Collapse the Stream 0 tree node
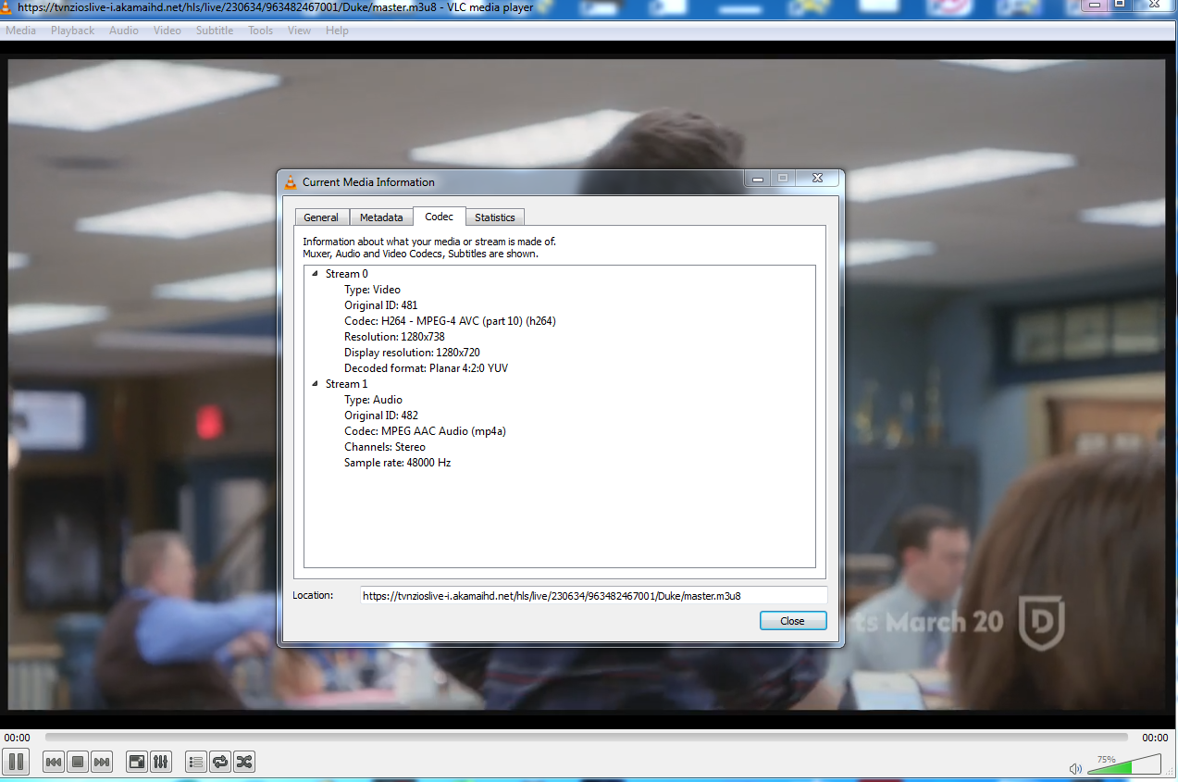1178x782 pixels. click(x=315, y=274)
